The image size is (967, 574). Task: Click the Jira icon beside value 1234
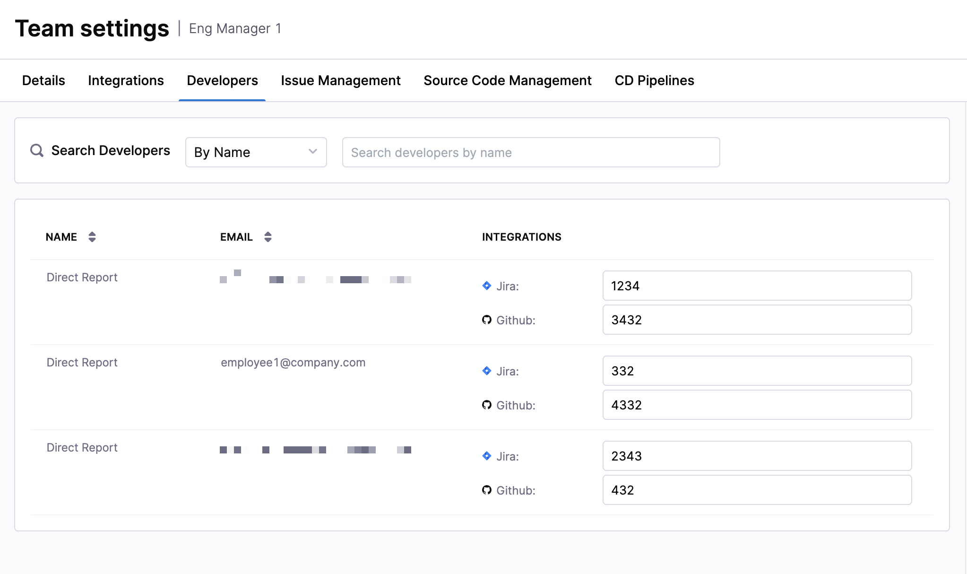tap(487, 286)
